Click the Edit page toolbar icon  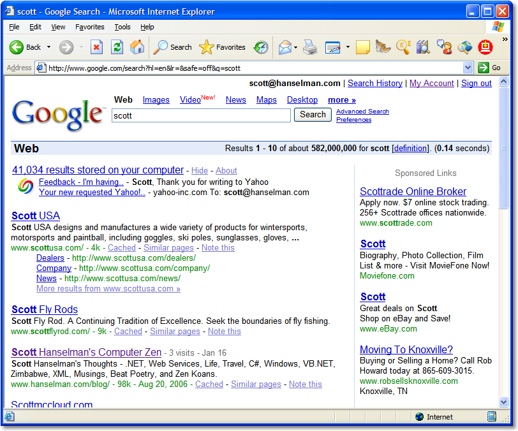[333, 47]
